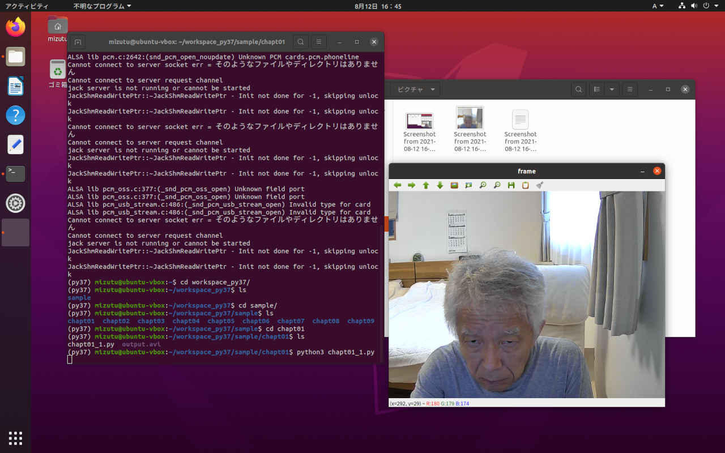
Task: Click the pan left arrow in frame window
Action: coord(398,185)
